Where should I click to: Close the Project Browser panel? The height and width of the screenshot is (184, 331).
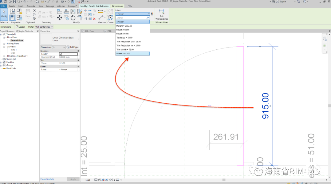click(x=38, y=31)
